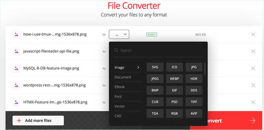Select the Image category

(128, 67)
